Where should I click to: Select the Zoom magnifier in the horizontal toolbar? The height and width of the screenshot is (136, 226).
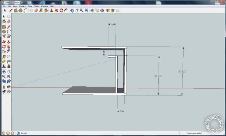82,11
